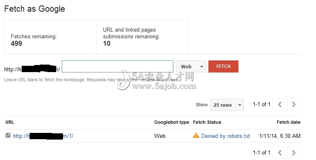Focus the URL path input field
This screenshot has width=316, height=160.
118,66
